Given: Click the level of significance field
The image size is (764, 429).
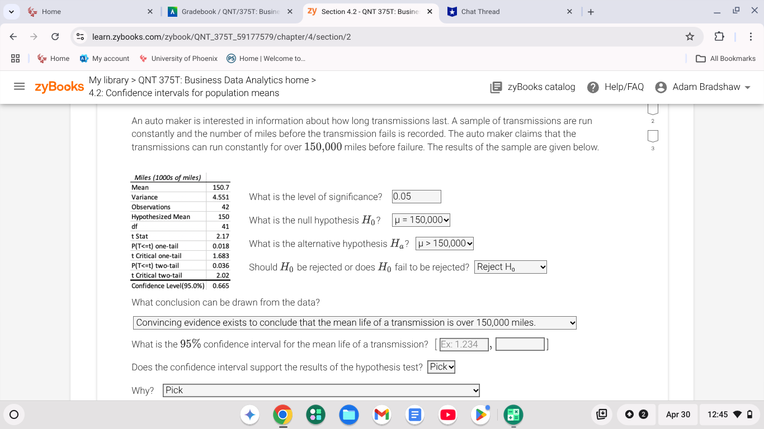Looking at the screenshot, I should point(417,197).
